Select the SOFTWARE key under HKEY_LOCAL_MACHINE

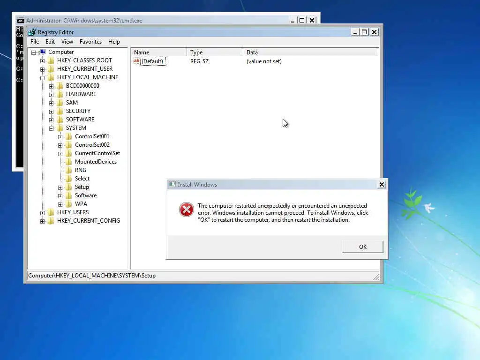(80, 120)
